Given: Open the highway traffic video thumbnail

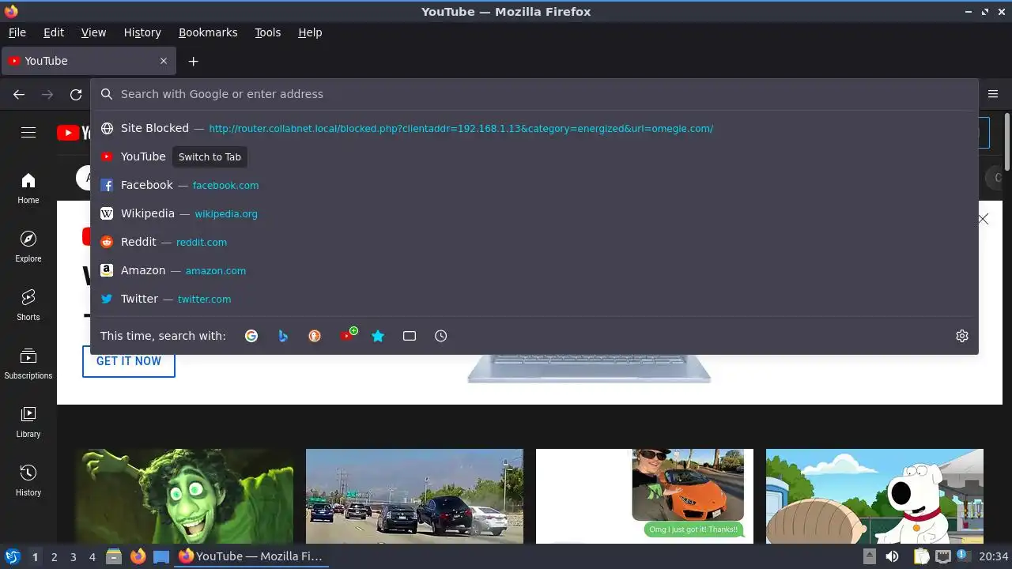Looking at the screenshot, I should [x=414, y=496].
